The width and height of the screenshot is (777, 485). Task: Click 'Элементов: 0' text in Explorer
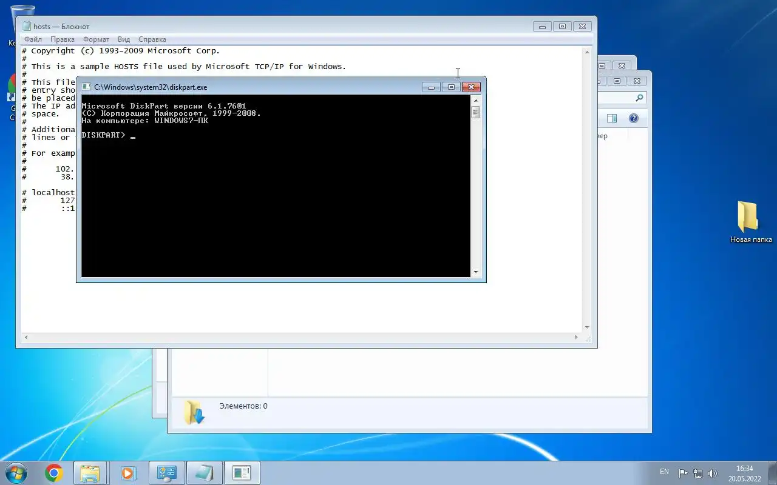243,406
